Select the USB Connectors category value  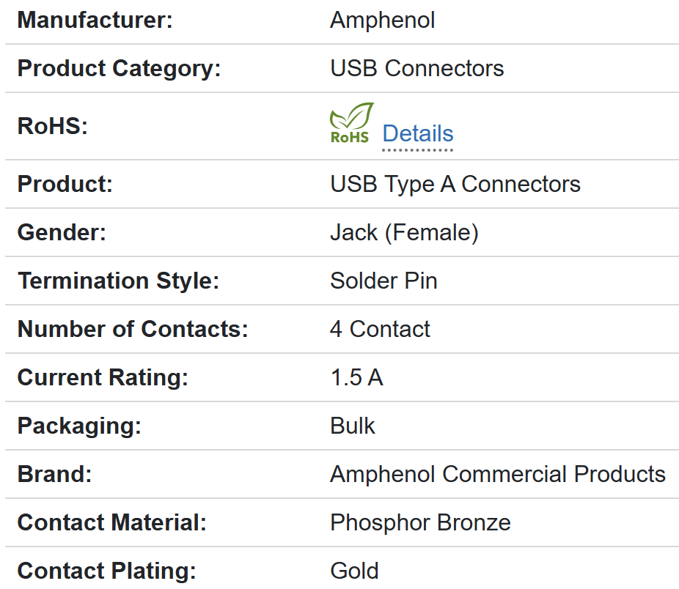click(416, 69)
